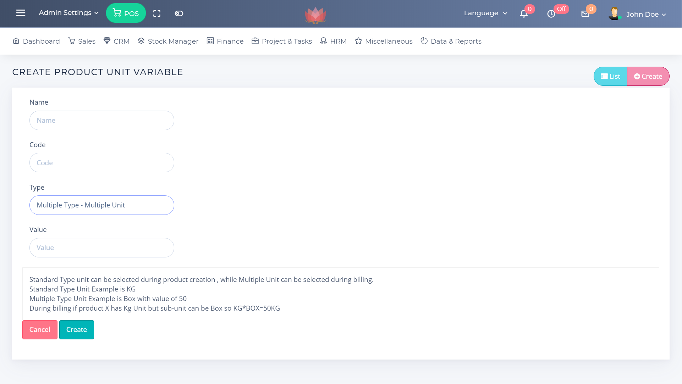The width and height of the screenshot is (682, 384).
Task: Click the clock timer icon
Action: pos(551,14)
